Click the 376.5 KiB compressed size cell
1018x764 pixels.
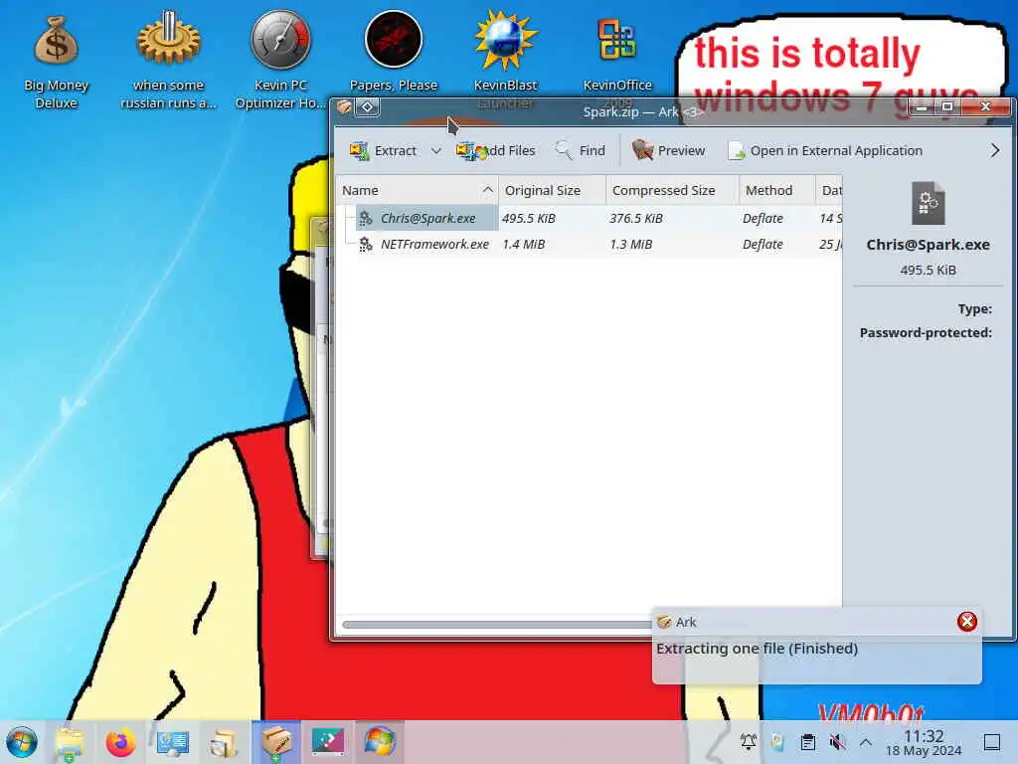tap(636, 218)
